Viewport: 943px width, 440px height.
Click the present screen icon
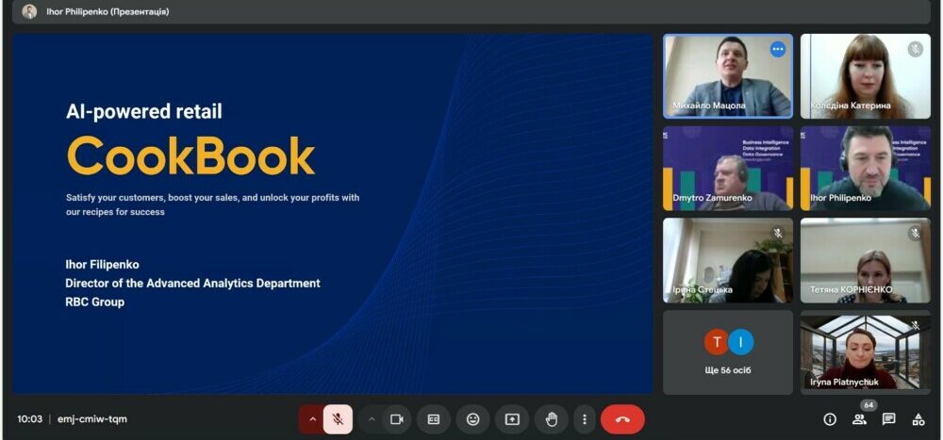click(512, 419)
